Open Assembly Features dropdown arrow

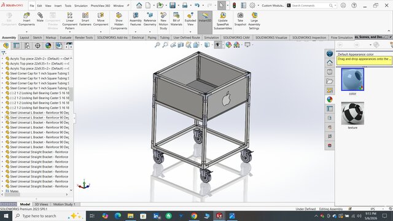136,32
